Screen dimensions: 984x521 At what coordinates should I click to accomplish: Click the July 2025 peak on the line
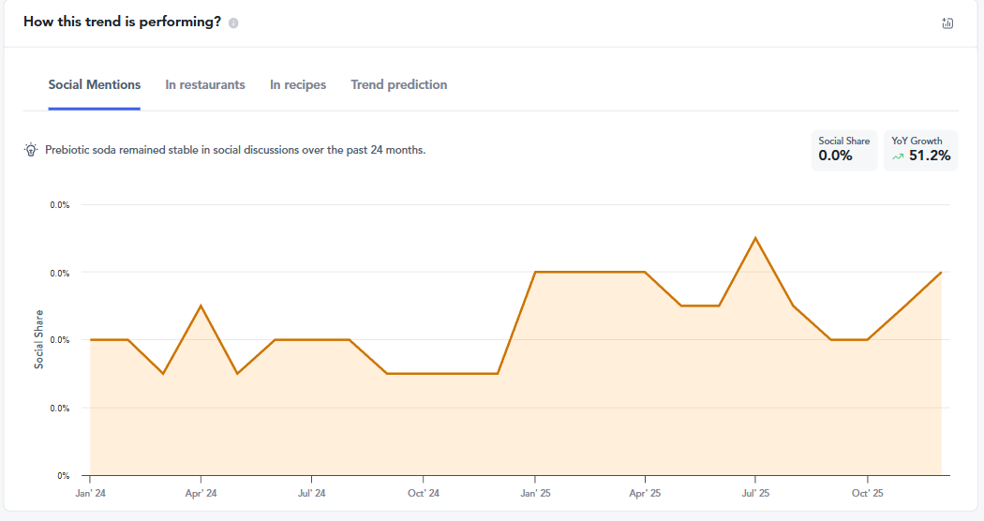755,238
